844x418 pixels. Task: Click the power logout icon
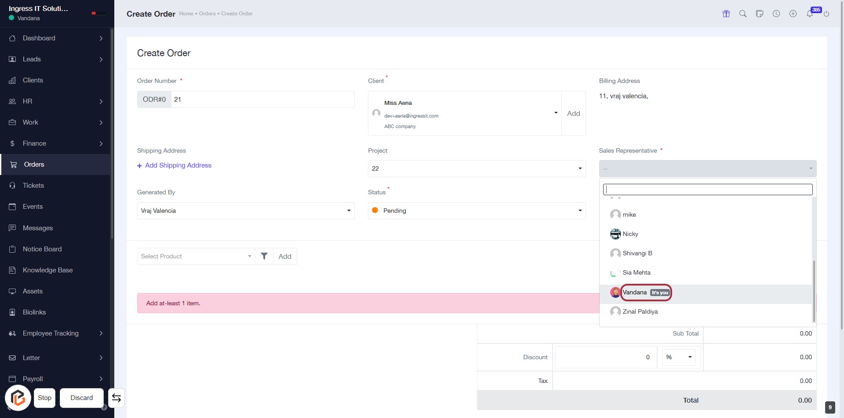(826, 14)
